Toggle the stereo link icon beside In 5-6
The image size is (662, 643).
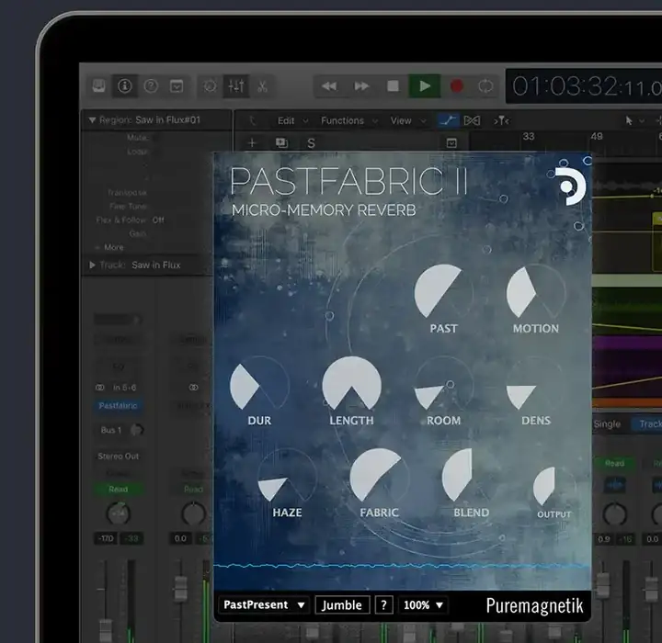(x=99, y=388)
